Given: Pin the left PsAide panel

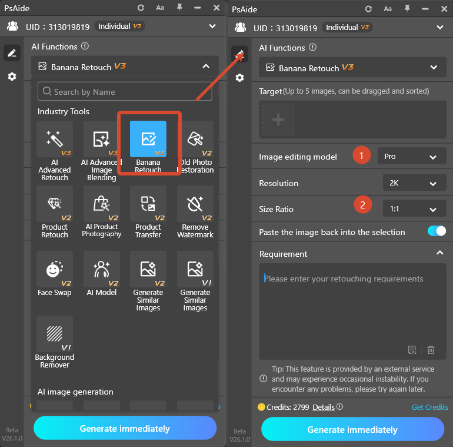Looking at the screenshot, I should 179,8.
